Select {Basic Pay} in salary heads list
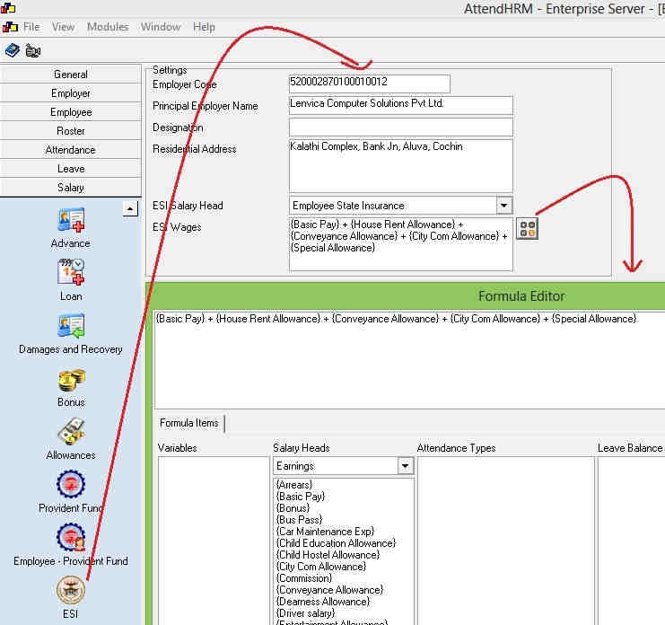The width and height of the screenshot is (665, 625). pyautogui.click(x=302, y=497)
